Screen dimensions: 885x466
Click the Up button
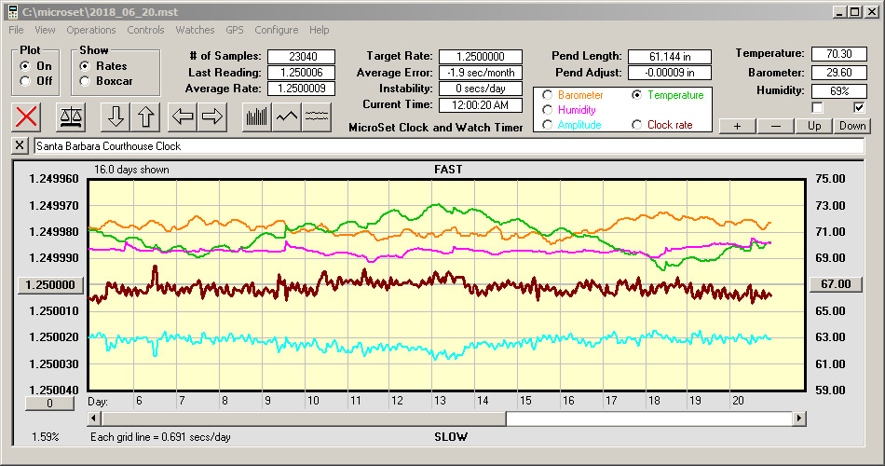(x=814, y=126)
